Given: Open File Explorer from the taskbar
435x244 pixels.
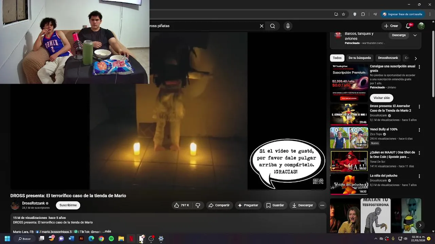Looking at the screenshot, I should pyautogui.click(x=121, y=239).
